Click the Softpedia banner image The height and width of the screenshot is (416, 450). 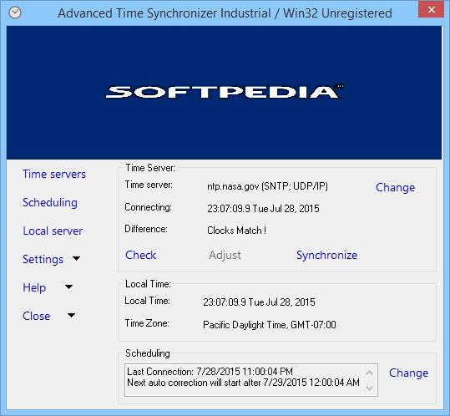224,93
